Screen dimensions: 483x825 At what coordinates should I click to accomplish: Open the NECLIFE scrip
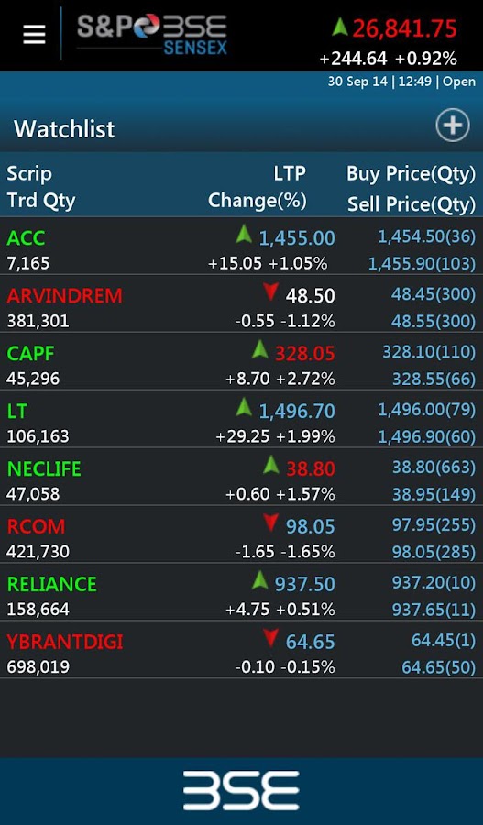pyautogui.click(x=44, y=468)
